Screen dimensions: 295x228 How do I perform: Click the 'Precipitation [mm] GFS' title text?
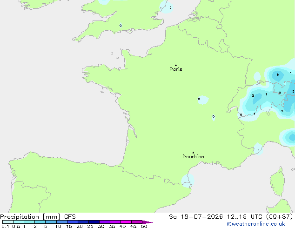[x=38, y=217]
